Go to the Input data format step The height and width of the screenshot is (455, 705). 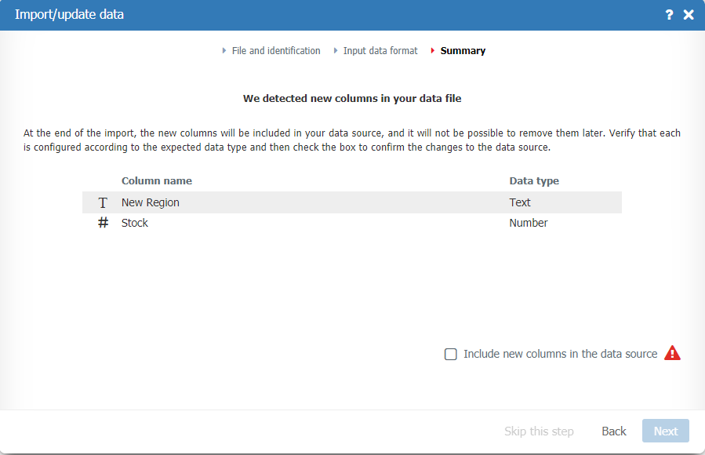tap(380, 51)
